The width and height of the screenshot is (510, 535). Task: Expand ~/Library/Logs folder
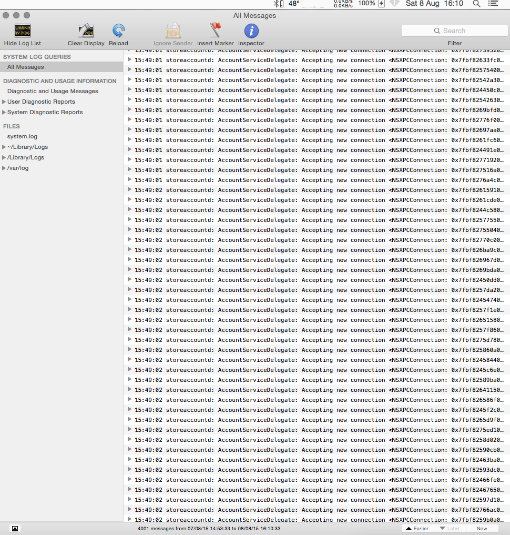[x=4, y=147]
